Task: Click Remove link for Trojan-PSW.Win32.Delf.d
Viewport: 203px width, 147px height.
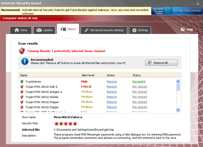Action: (x=111, y=87)
